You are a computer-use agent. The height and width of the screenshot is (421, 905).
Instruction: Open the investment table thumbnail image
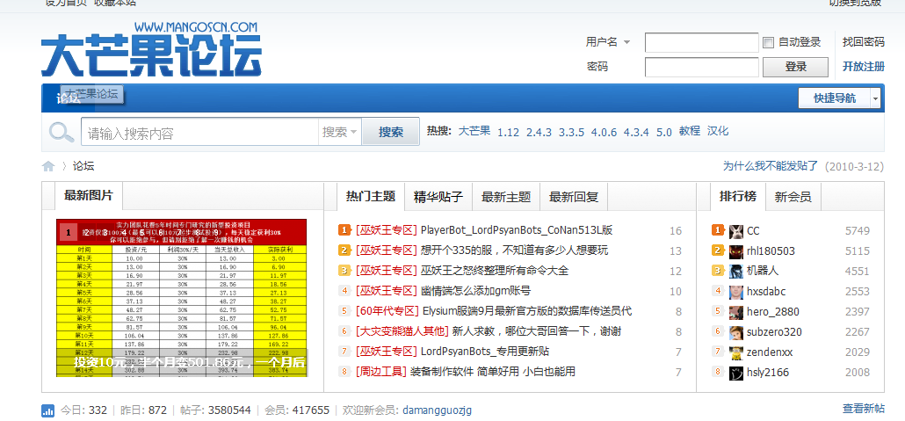click(x=182, y=297)
